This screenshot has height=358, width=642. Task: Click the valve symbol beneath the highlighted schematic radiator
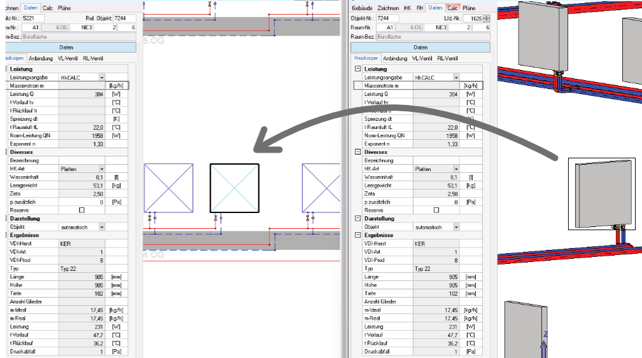[217, 218]
